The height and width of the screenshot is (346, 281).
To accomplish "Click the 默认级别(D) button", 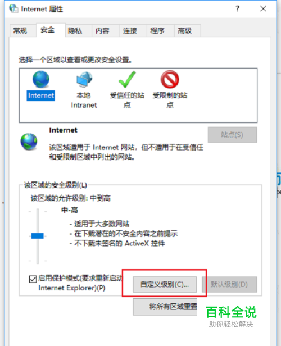I will tap(229, 284).
